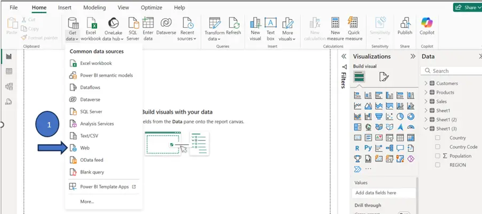Open Power BI Template Apps link

[103, 187]
